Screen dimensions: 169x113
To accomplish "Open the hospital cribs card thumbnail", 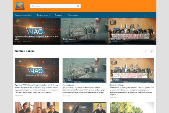I will coord(84,70).
